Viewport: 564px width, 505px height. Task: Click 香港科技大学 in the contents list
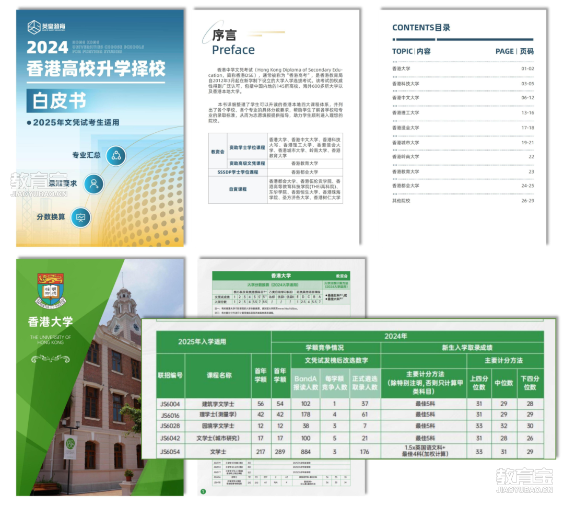pyautogui.click(x=405, y=84)
